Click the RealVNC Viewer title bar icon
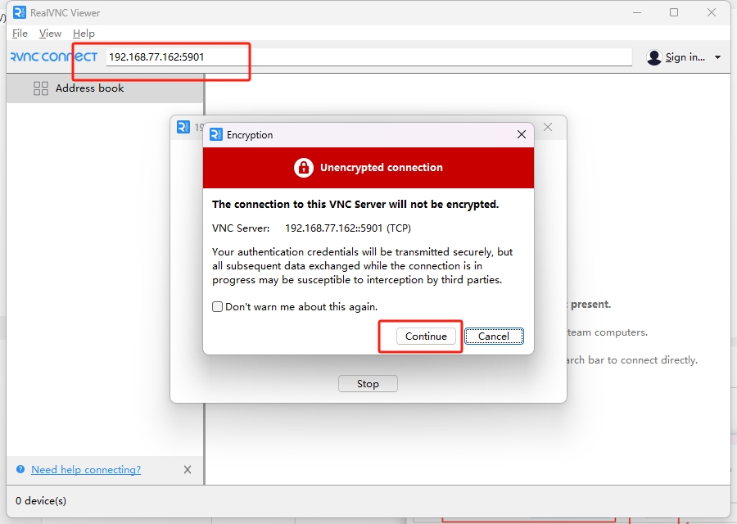This screenshot has width=737, height=524. coord(20,12)
